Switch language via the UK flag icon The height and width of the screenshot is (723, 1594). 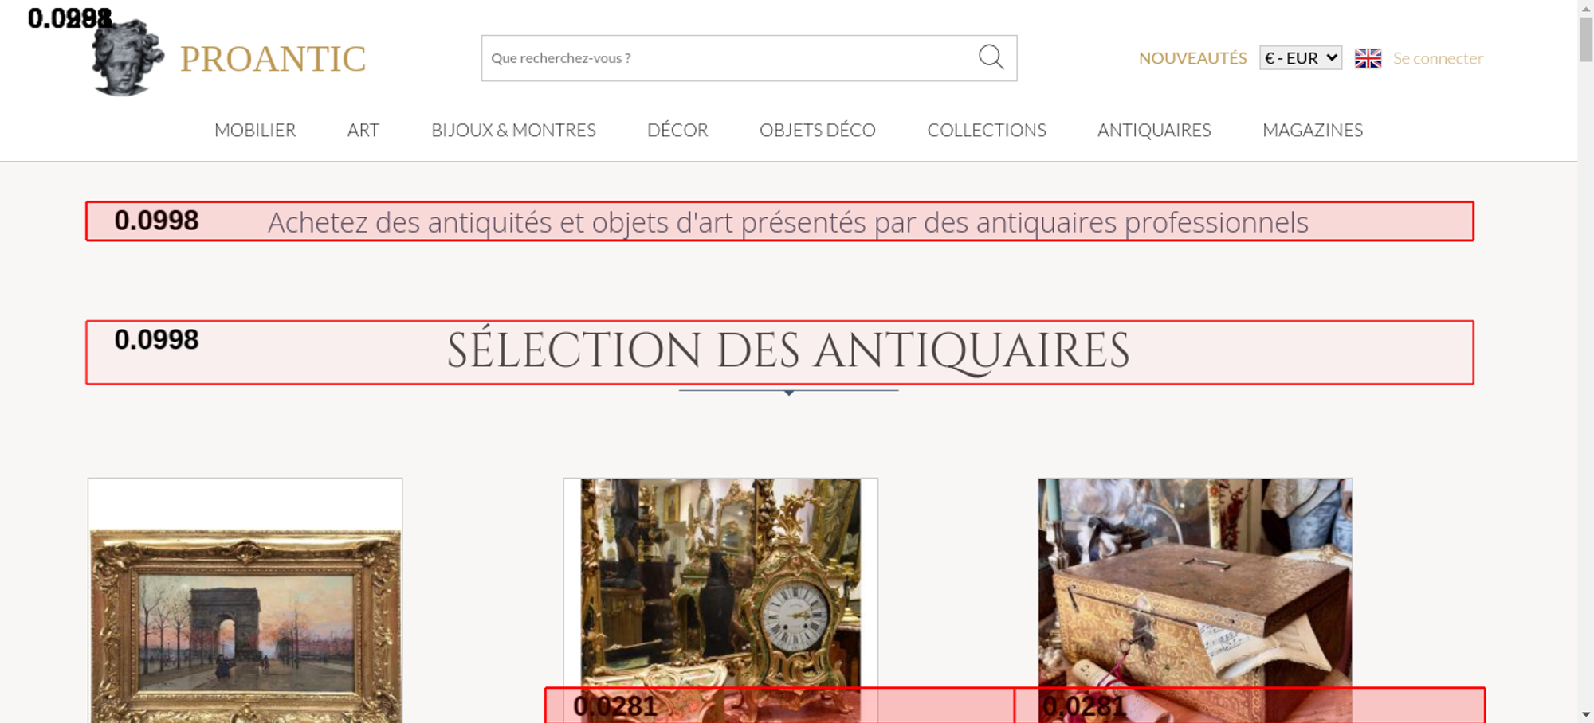coord(1368,58)
